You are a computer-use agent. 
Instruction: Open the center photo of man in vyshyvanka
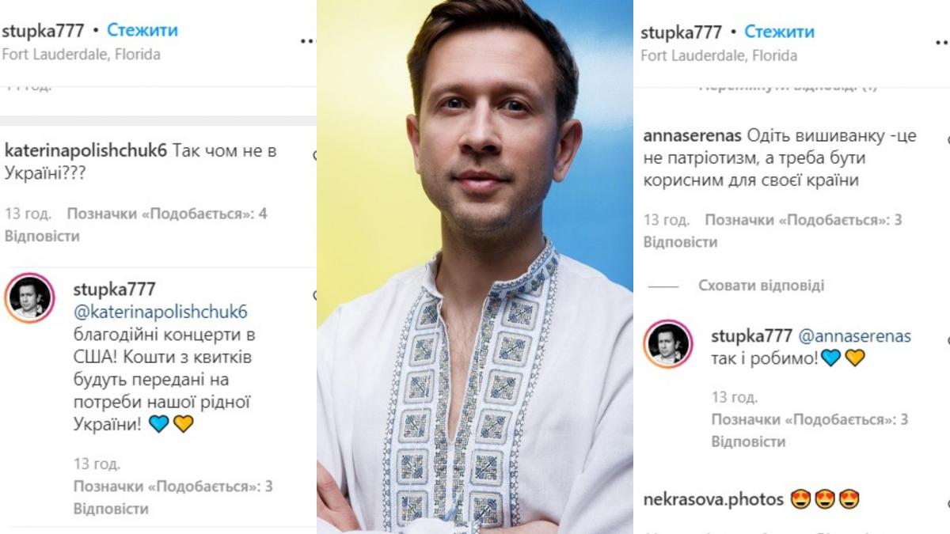tap(475, 267)
